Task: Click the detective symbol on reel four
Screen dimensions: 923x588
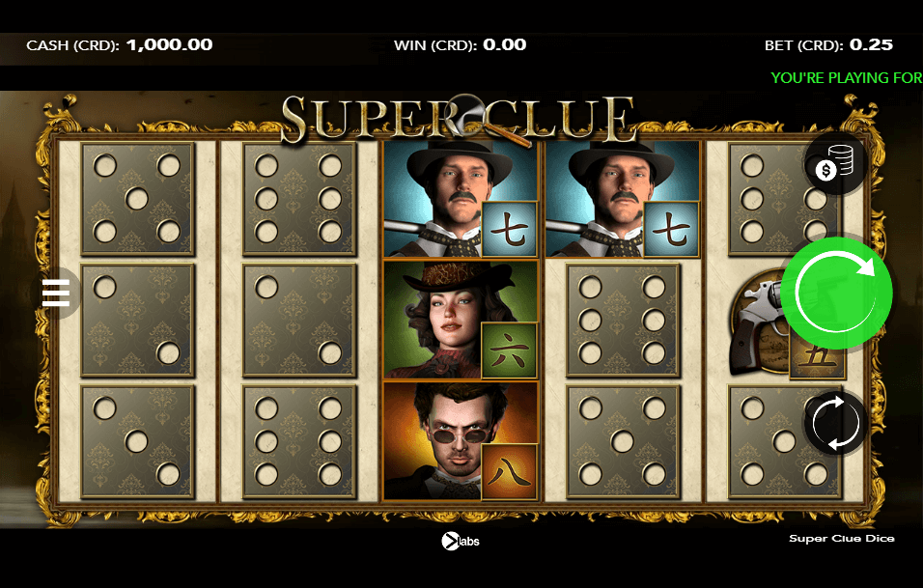Action: [x=622, y=199]
